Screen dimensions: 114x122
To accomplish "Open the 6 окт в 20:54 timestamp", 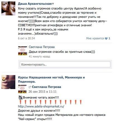I will (x=26, y=38).
